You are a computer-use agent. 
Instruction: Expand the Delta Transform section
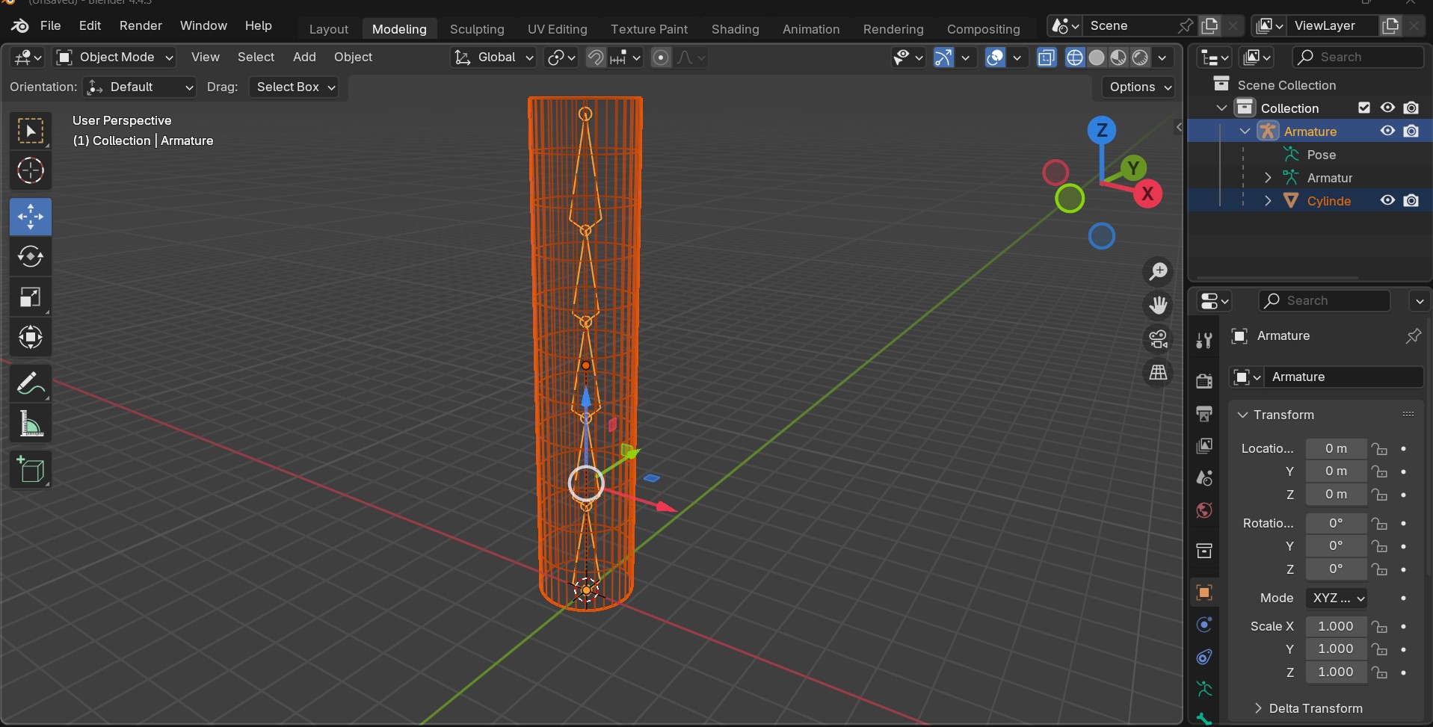[1315, 708]
